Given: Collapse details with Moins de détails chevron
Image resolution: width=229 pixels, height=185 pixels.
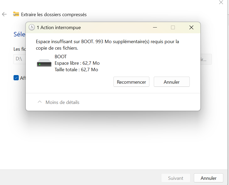Looking at the screenshot, I should point(40,102).
